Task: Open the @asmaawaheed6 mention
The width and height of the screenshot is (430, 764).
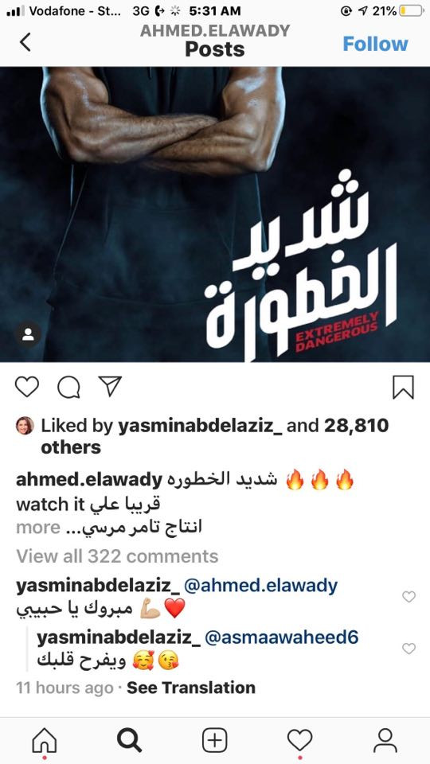Action: coord(282,637)
